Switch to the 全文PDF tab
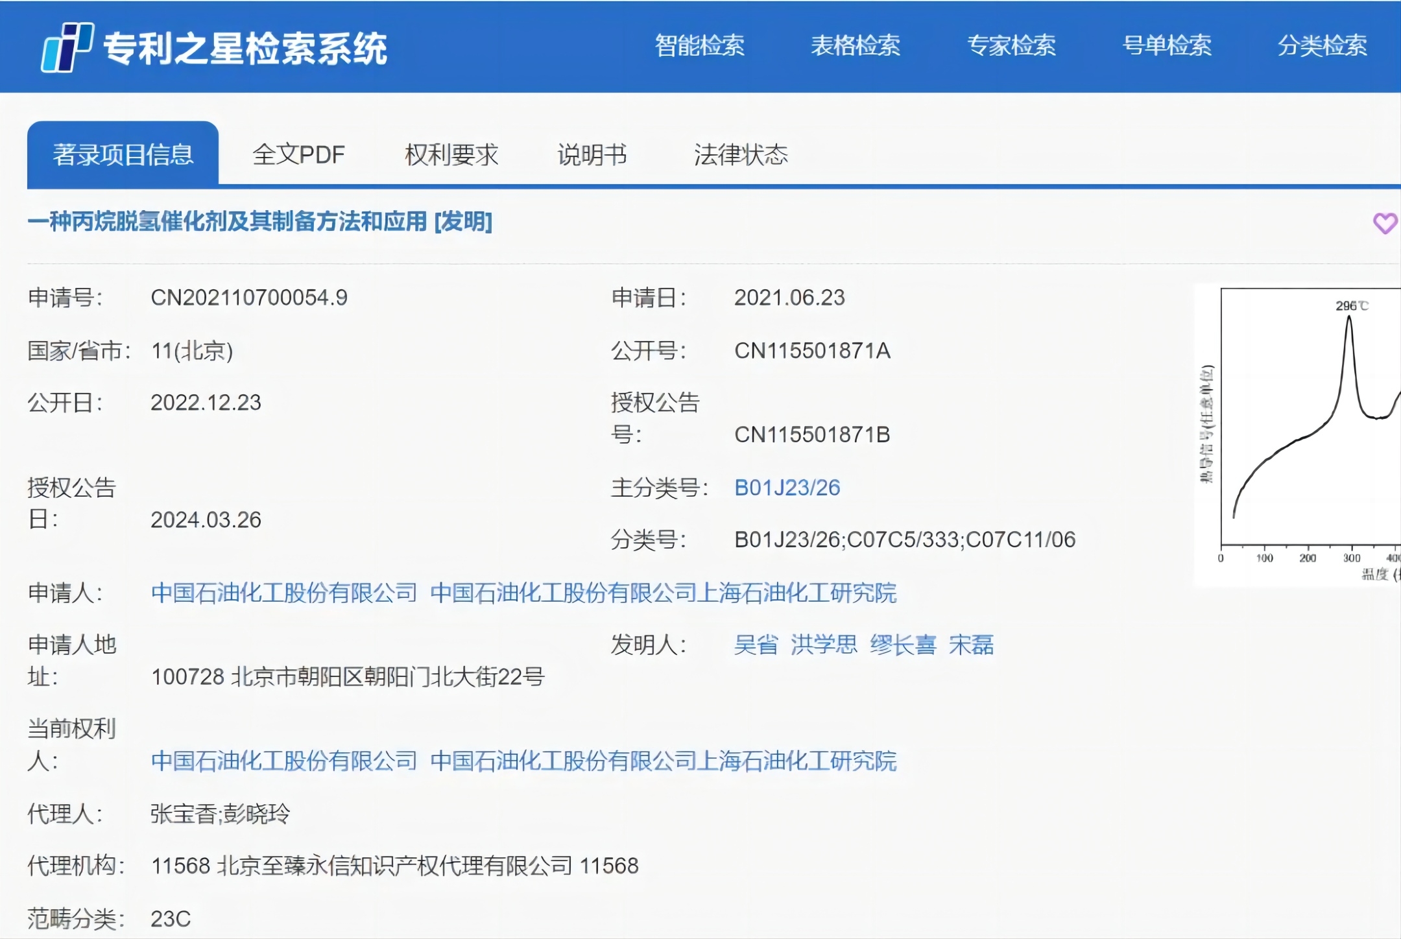Viewport: 1401px width, 939px height. tap(298, 154)
